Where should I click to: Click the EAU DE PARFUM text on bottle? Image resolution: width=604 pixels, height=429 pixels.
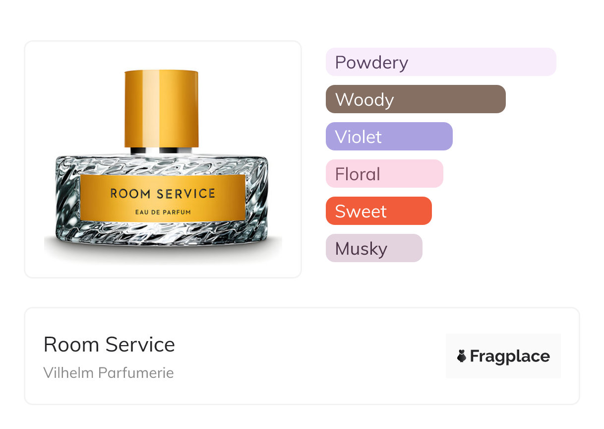(x=163, y=212)
